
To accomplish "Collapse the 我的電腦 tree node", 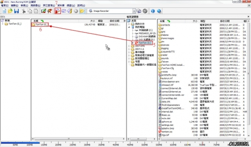I will pyautogui.click(x=129, y=27).
